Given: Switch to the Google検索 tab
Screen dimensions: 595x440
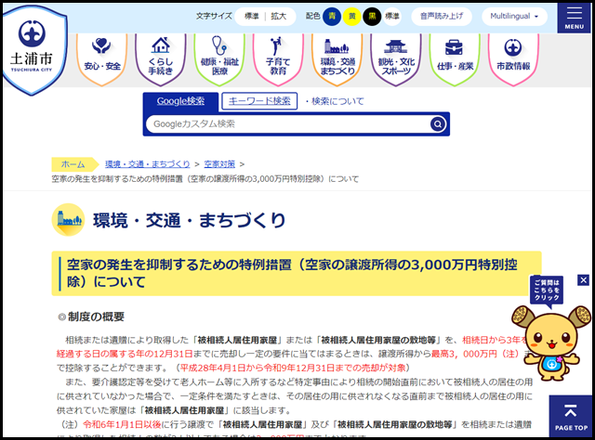Looking at the screenshot, I should (180, 101).
